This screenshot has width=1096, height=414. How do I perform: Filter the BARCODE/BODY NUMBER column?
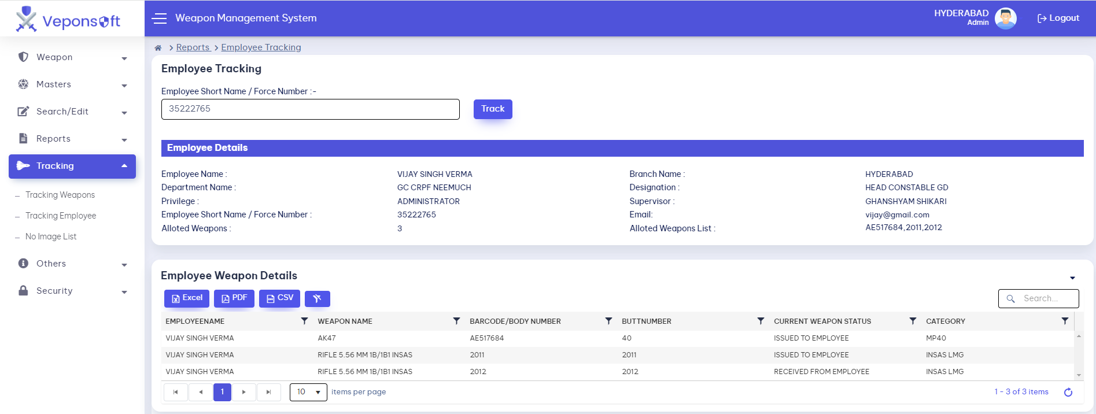[608, 321]
